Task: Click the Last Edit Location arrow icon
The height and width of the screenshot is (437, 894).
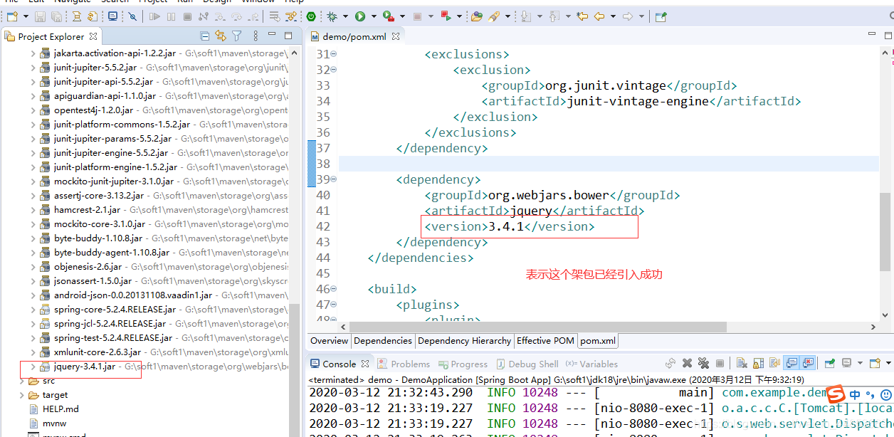Action: (582, 16)
